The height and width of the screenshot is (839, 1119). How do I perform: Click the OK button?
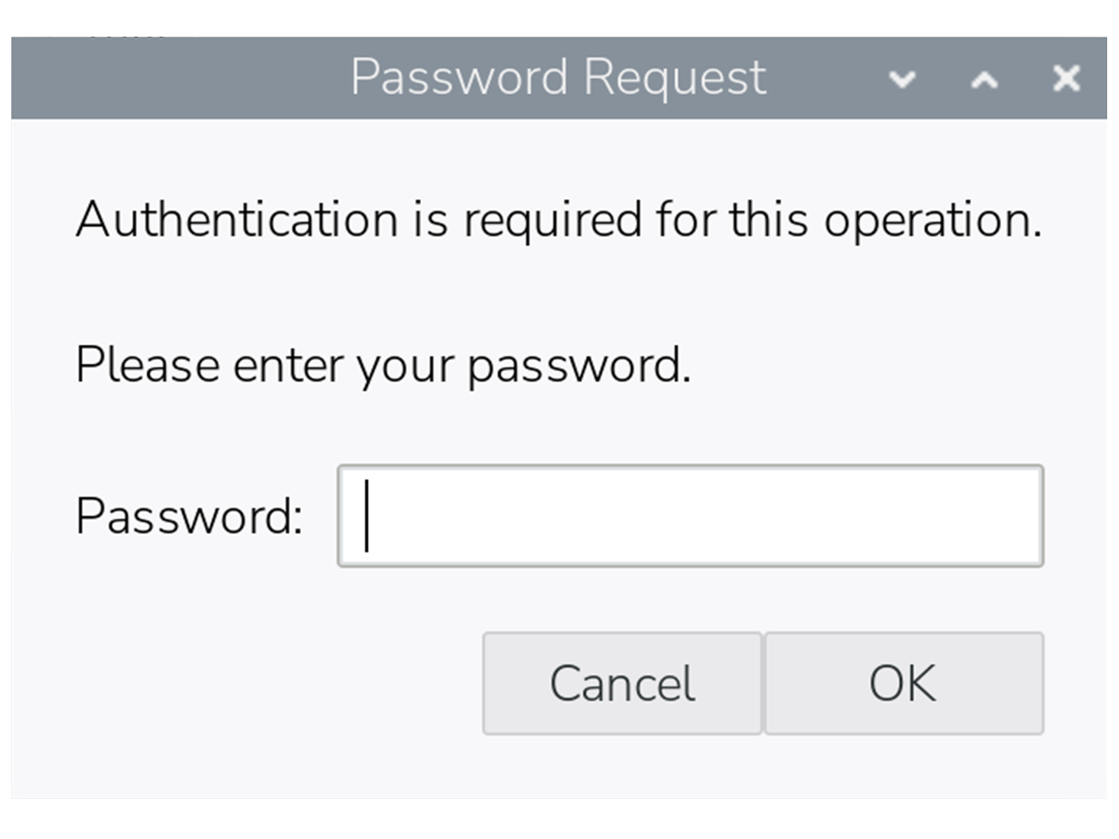click(x=903, y=683)
